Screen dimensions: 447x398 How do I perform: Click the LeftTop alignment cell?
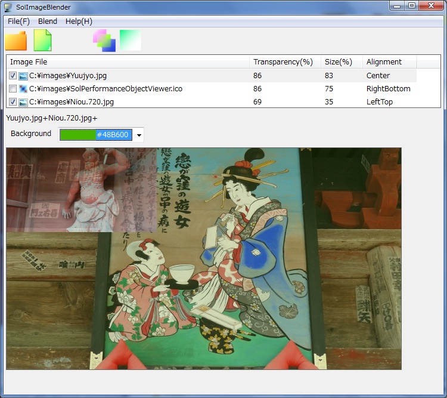click(x=380, y=102)
